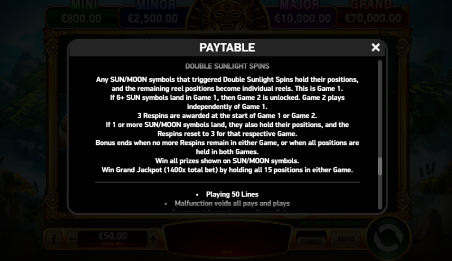Decrease total bet with the minus button

point(72,239)
